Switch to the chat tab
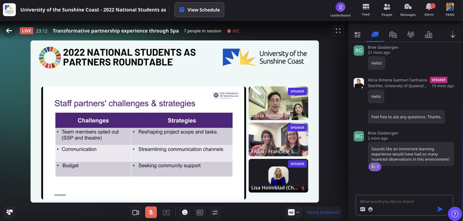The image size is (463, 221). 375,35
